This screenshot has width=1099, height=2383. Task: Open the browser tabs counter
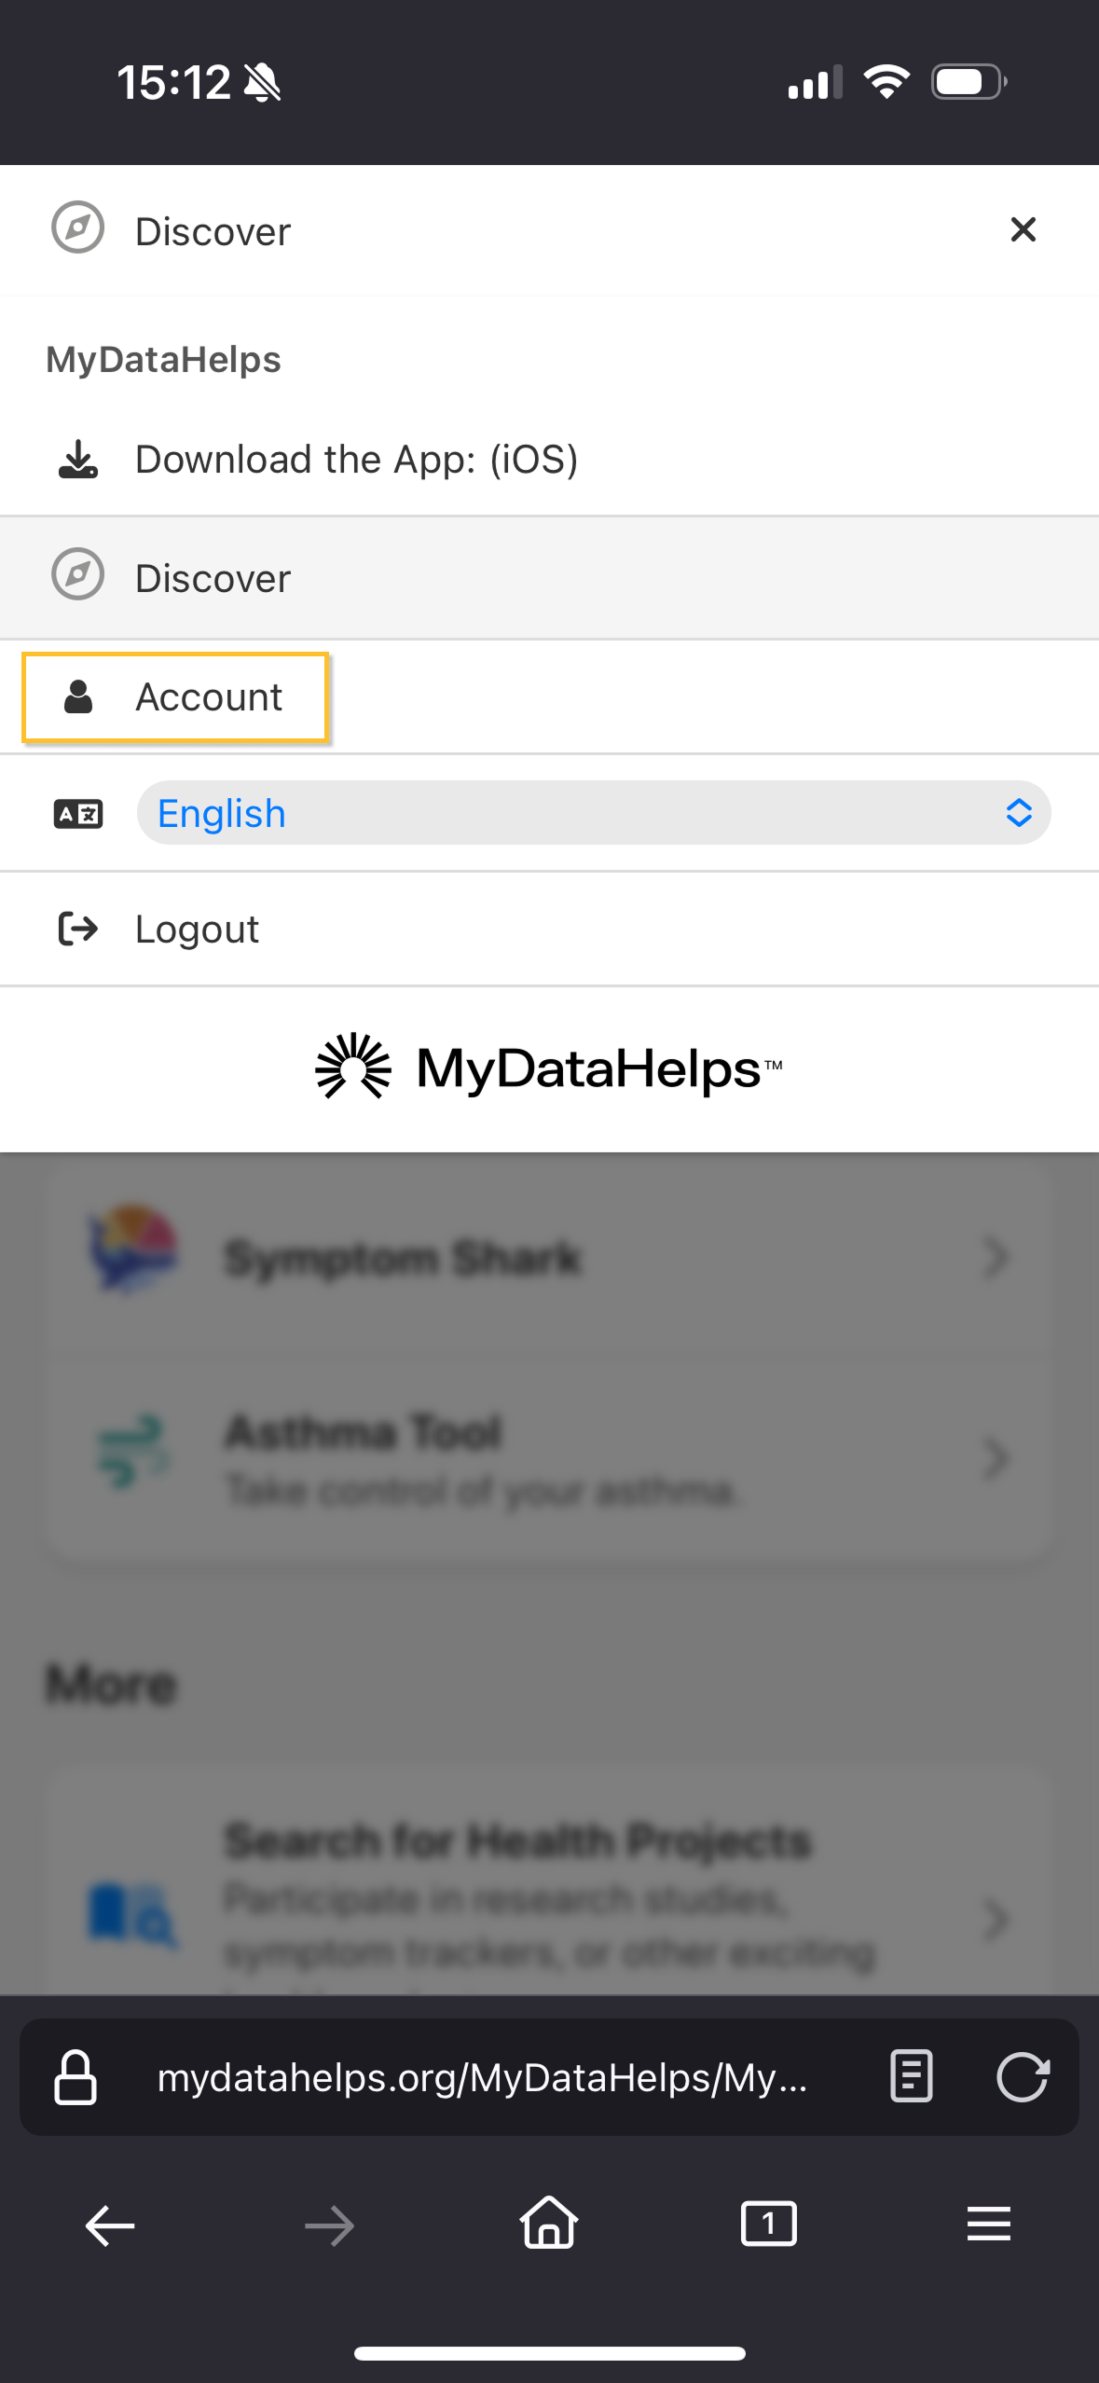[x=768, y=2225]
